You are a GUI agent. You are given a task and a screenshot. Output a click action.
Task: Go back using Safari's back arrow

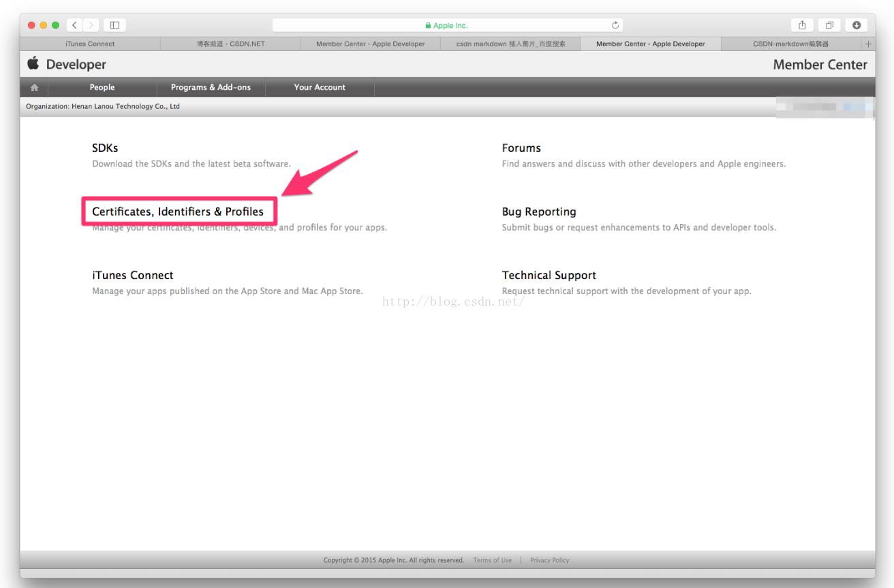[x=74, y=26]
